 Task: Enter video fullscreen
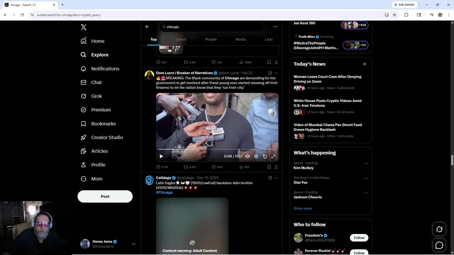(x=273, y=156)
